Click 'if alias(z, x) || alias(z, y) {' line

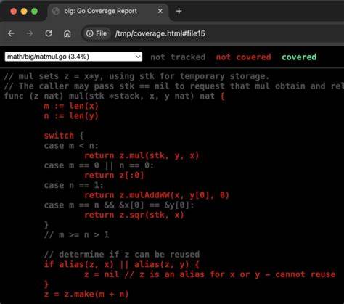tap(121, 264)
